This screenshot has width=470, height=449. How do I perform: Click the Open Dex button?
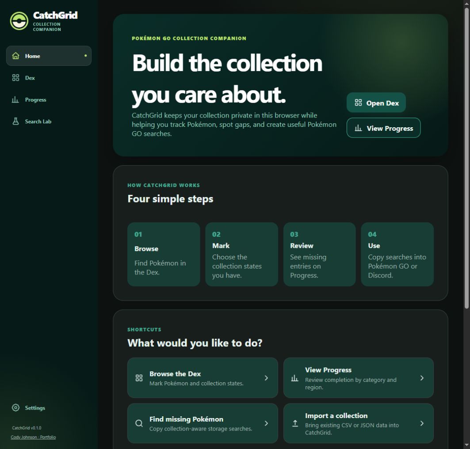click(x=376, y=103)
